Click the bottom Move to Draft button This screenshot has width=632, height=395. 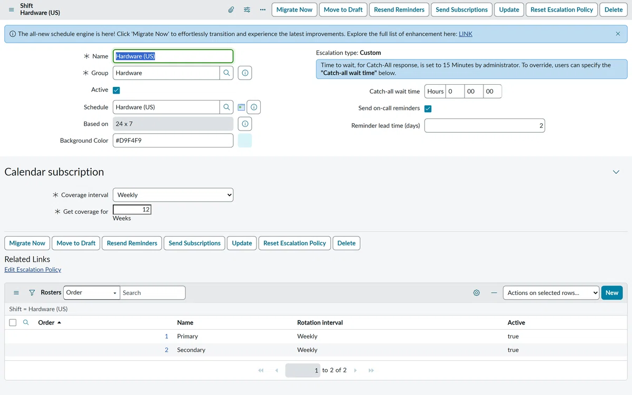coord(76,243)
